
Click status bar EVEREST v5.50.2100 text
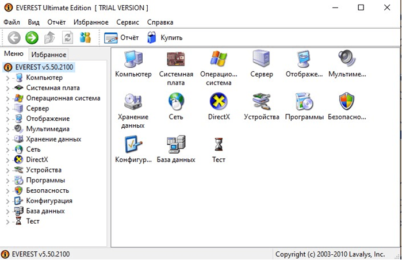tap(41, 254)
